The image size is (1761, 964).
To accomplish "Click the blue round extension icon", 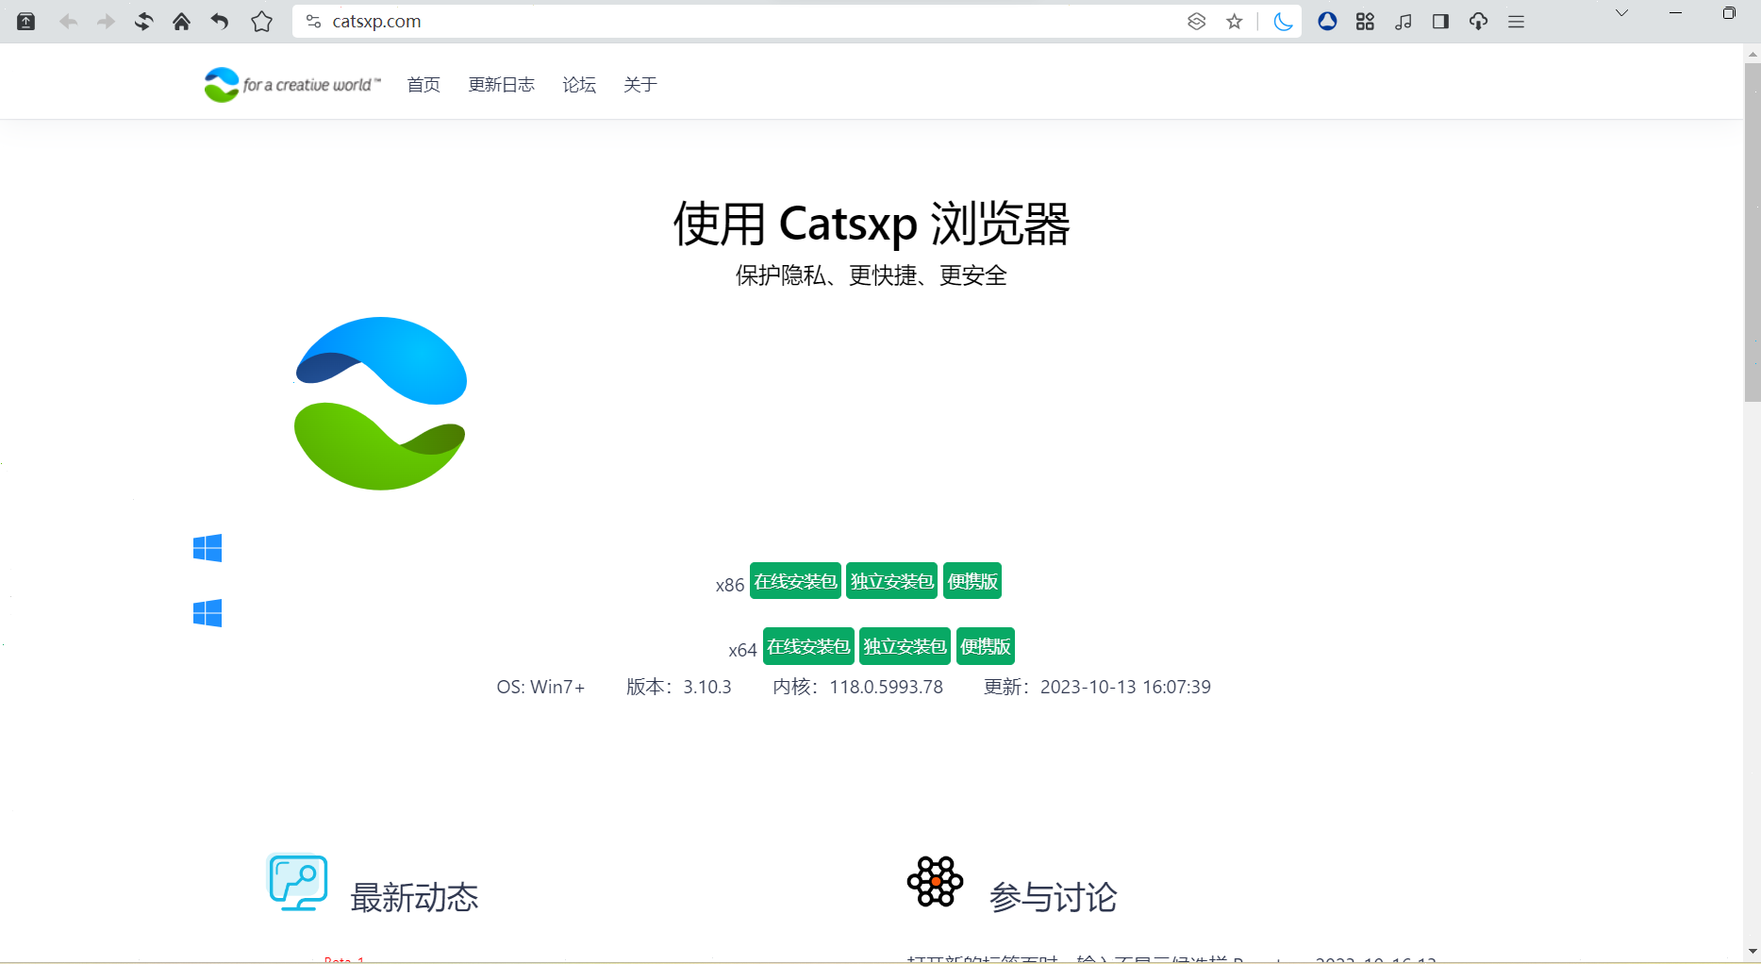I will pyautogui.click(x=1327, y=22).
